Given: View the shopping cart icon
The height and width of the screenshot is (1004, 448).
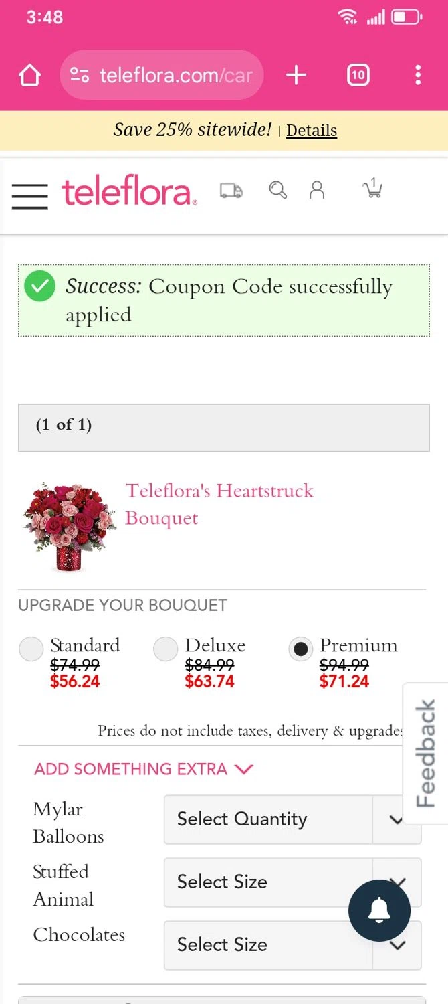Looking at the screenshot, I should click(372, 189).
